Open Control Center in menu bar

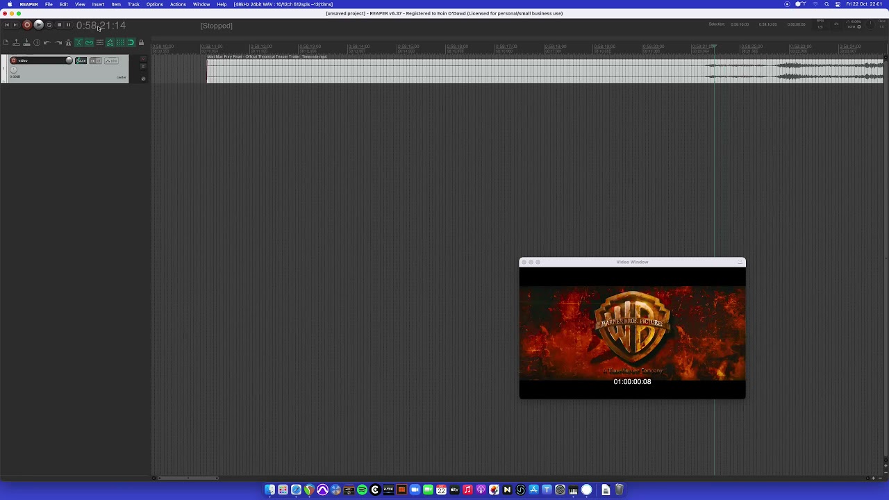tap(838, 4)
